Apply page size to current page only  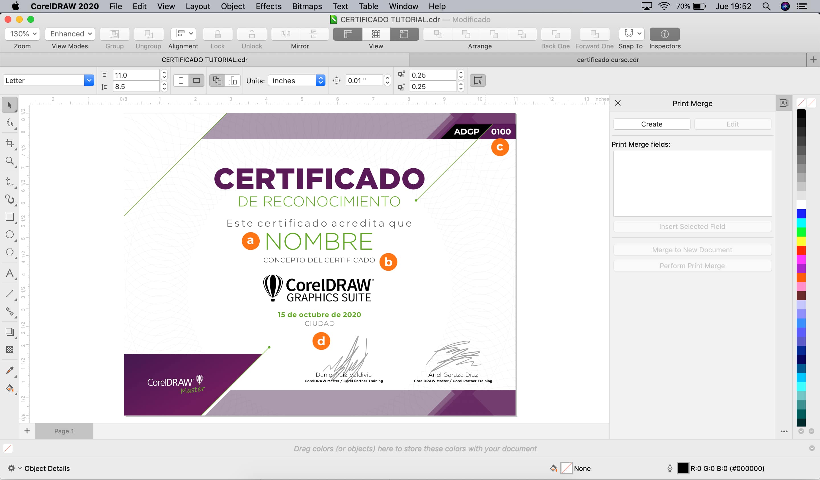coord(233,80)
